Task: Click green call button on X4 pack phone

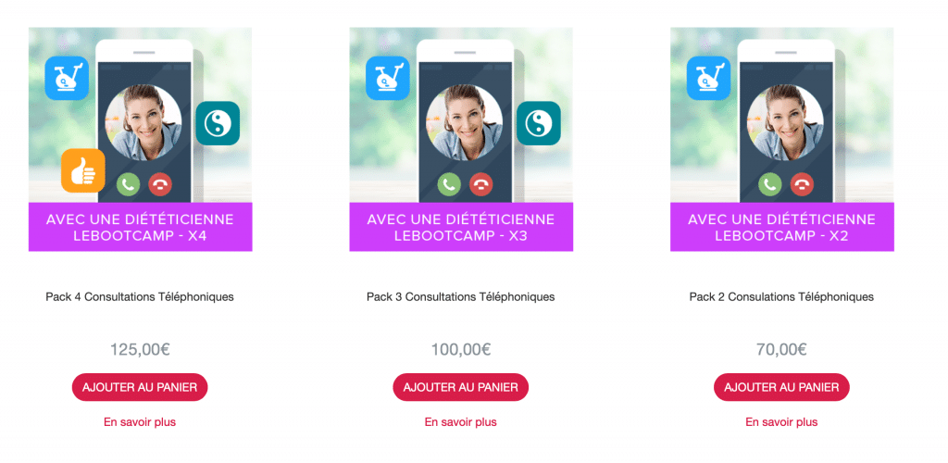Action: tap(128, 184)
